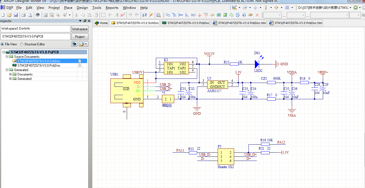Viewport: 365px width, 188px height.
Task: Pick the rectangular selection tool
Action: click(x=103, y=15)
